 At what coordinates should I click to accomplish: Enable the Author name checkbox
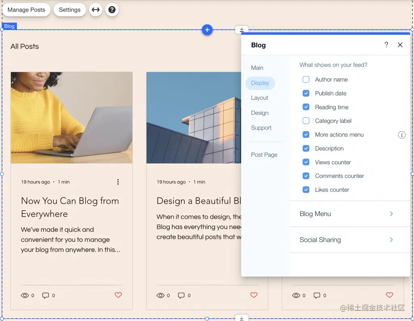point(306,80)
